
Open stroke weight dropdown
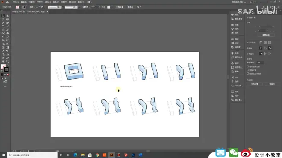coord(45,7)
